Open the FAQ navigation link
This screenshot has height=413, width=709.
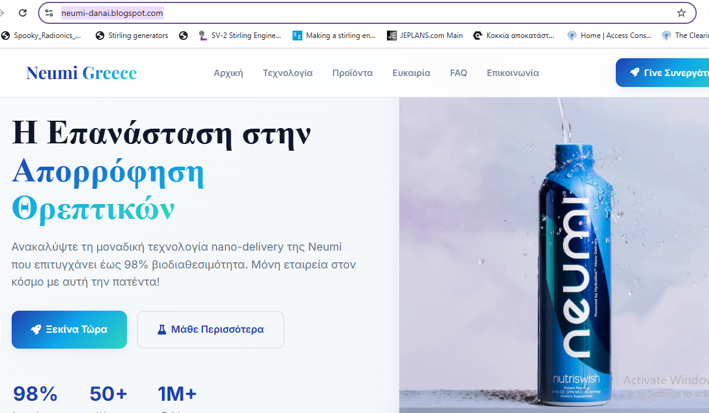click(458, 73)
